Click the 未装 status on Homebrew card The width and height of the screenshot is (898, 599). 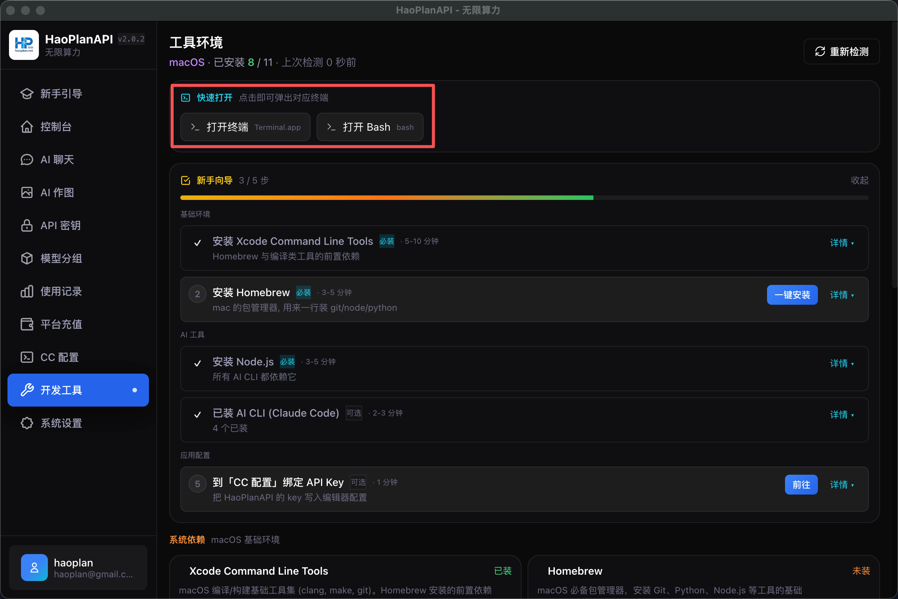pos(861,571)
